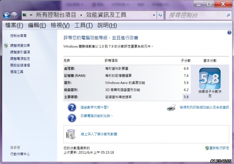Viewport: 234px width, 164px height.
Task: Open the 檢視(V) menu
Action: 60,25
